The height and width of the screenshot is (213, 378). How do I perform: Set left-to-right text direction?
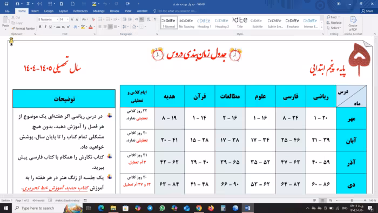[x=137, y=19]
